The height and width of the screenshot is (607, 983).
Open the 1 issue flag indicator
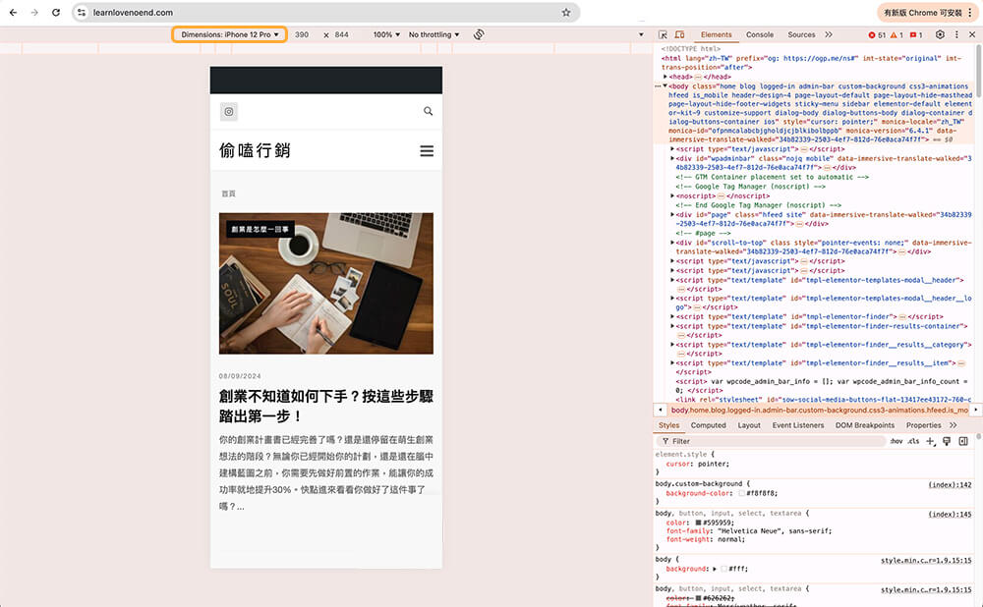point(916,35)
